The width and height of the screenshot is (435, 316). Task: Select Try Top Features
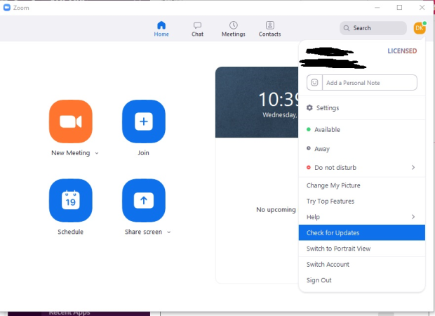[362, 201]
